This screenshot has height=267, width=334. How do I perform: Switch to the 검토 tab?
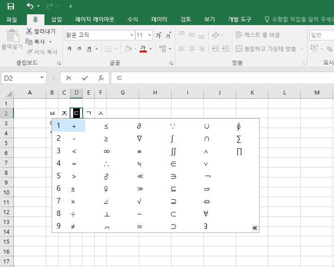[x=186, y=20]
